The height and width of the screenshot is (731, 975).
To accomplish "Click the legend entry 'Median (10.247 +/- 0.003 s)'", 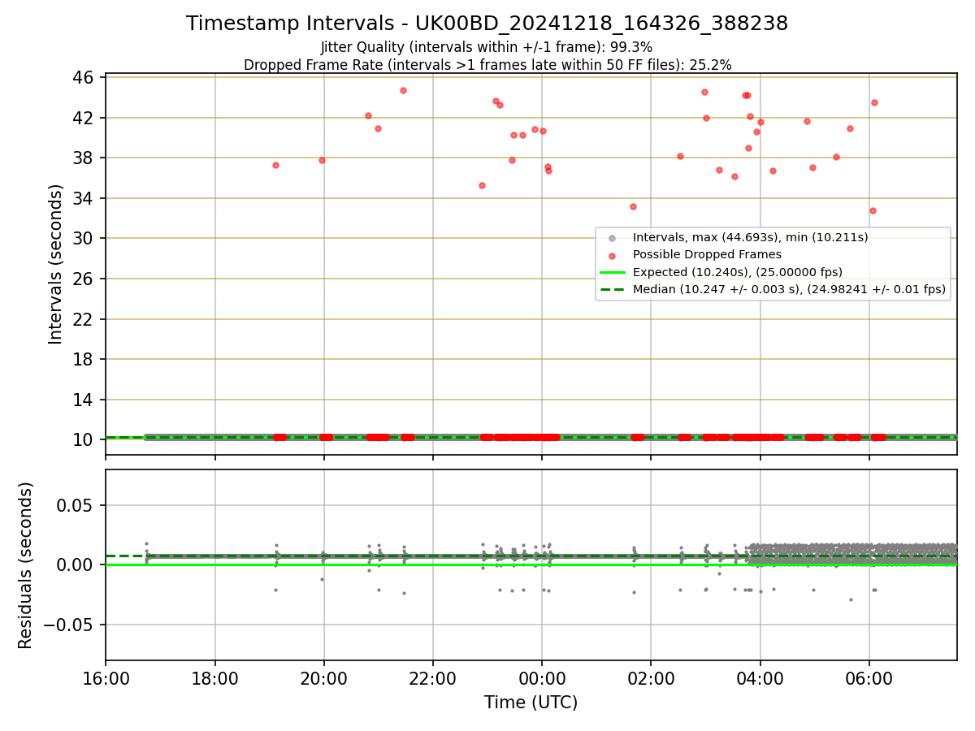I will click(x=789, y=288).
